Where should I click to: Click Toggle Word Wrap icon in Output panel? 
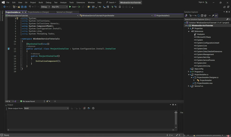point(89,108)
